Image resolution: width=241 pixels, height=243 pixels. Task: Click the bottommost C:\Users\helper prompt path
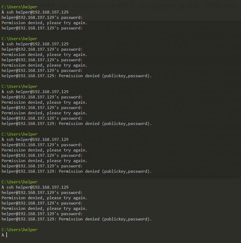tap(19, 230)
